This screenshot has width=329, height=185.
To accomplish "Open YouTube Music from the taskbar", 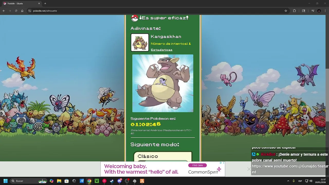I will point(104,181).
